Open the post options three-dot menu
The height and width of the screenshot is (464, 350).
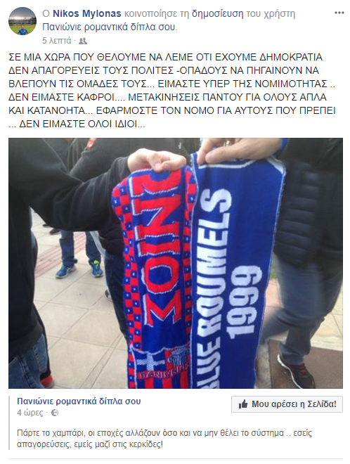click(x=339, y=13)
